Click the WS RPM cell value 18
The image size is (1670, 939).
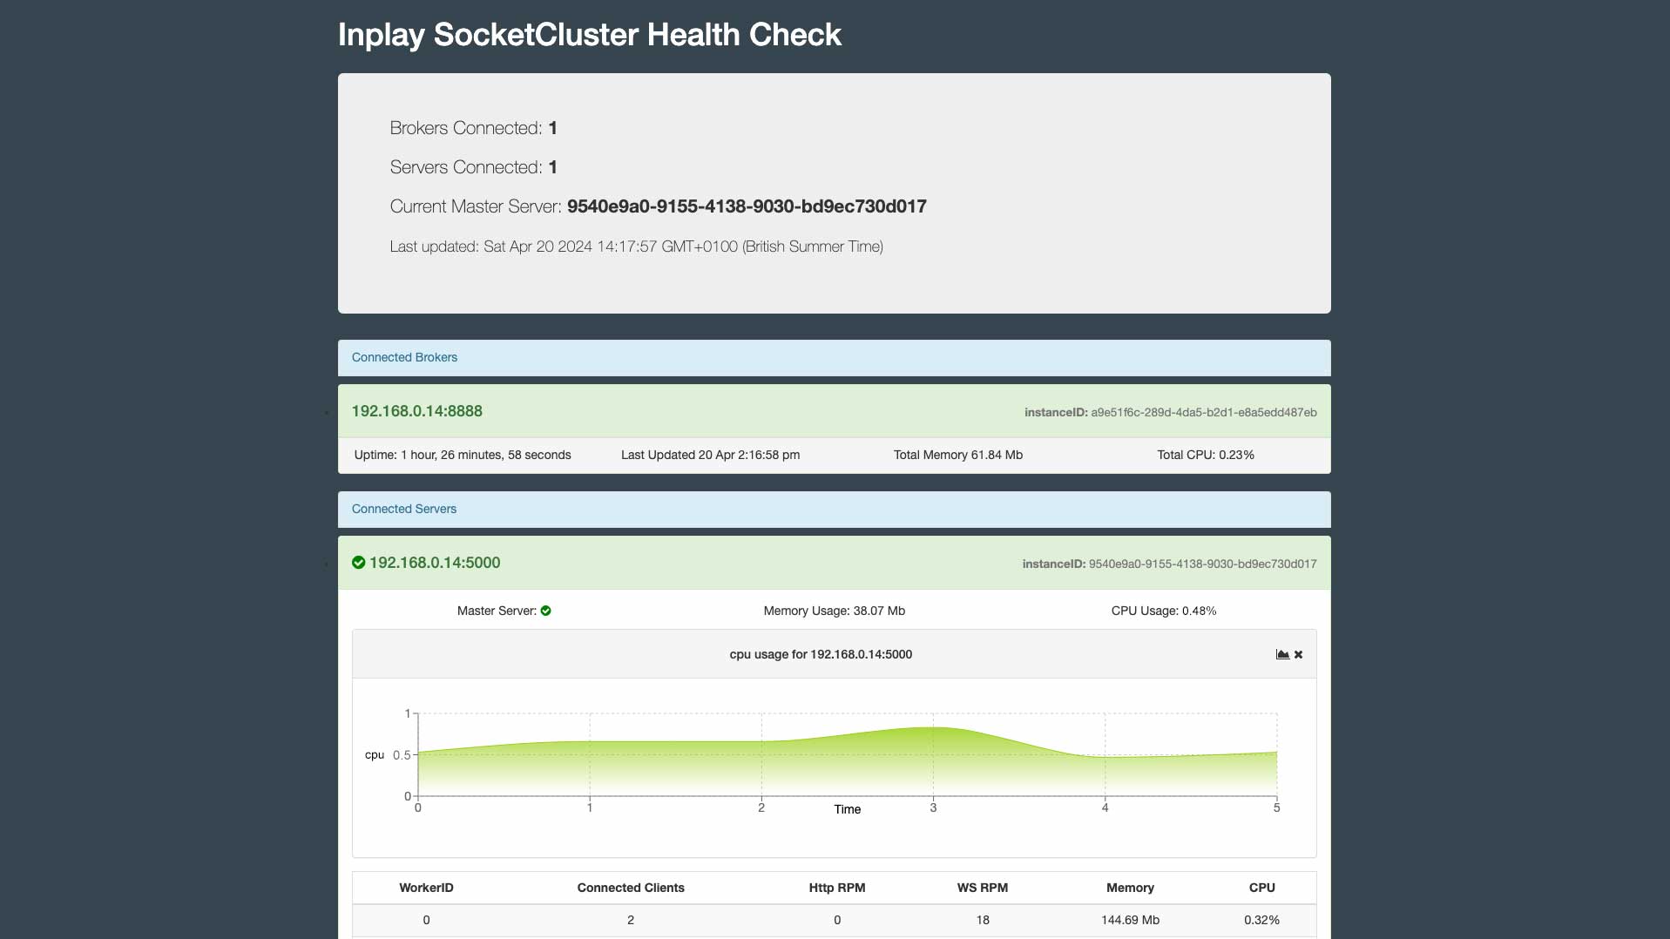click(983, 920)
